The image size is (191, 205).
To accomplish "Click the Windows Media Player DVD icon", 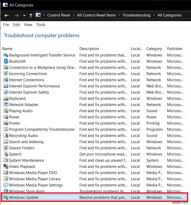I will point(6,173).
